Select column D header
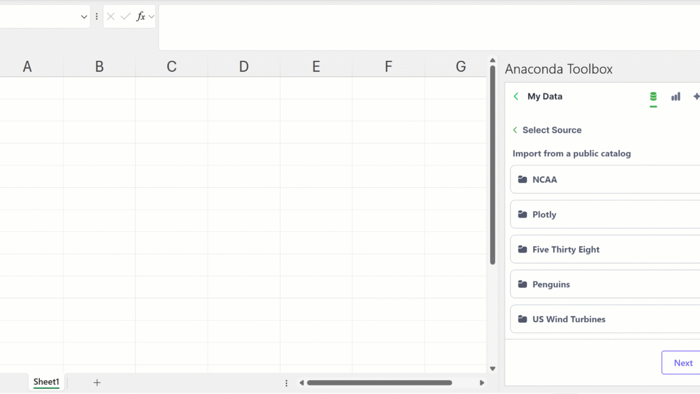Screen dimensions: 700x394 click(244, 67)
